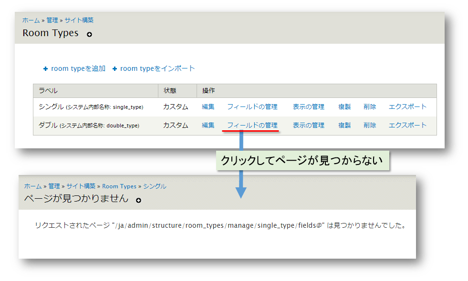
Task: Select 表示の管理 for the ダブル row
Action: pos(308,125)
